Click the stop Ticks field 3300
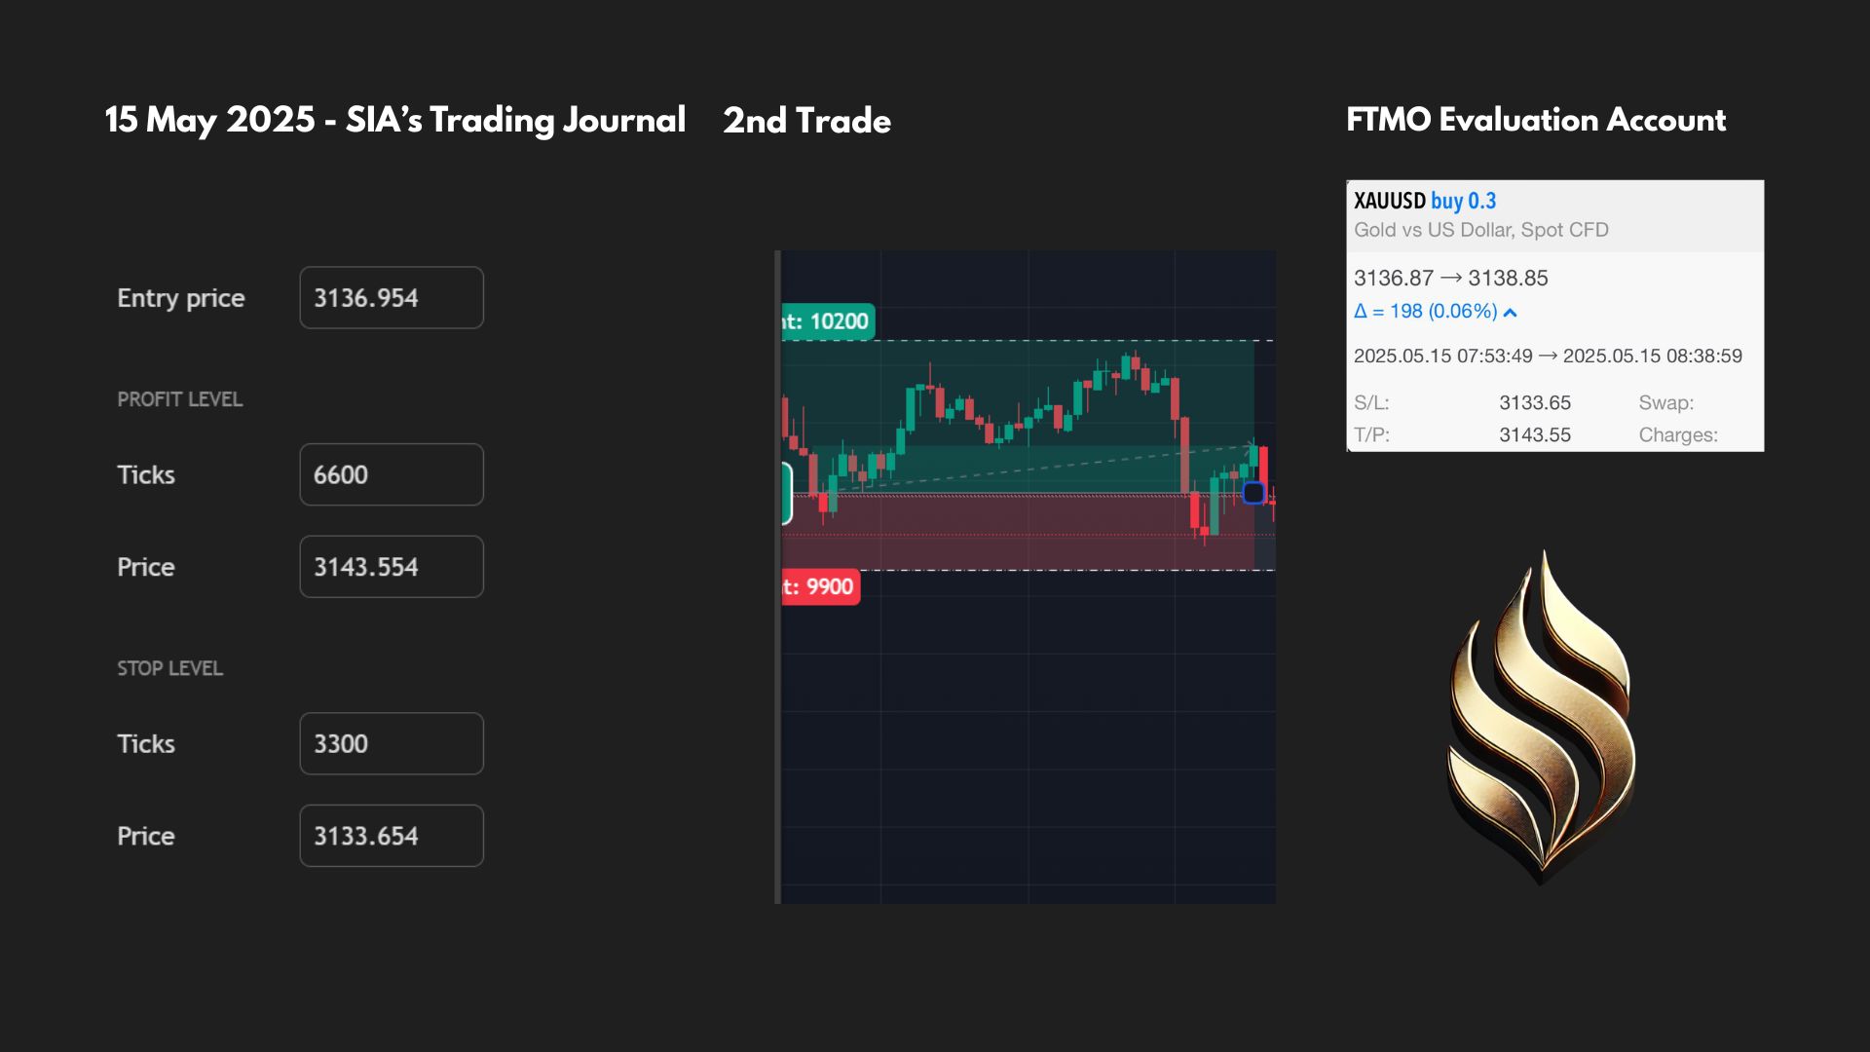This screenshot has height=1052, width=1870. click(x=392, y=743)
